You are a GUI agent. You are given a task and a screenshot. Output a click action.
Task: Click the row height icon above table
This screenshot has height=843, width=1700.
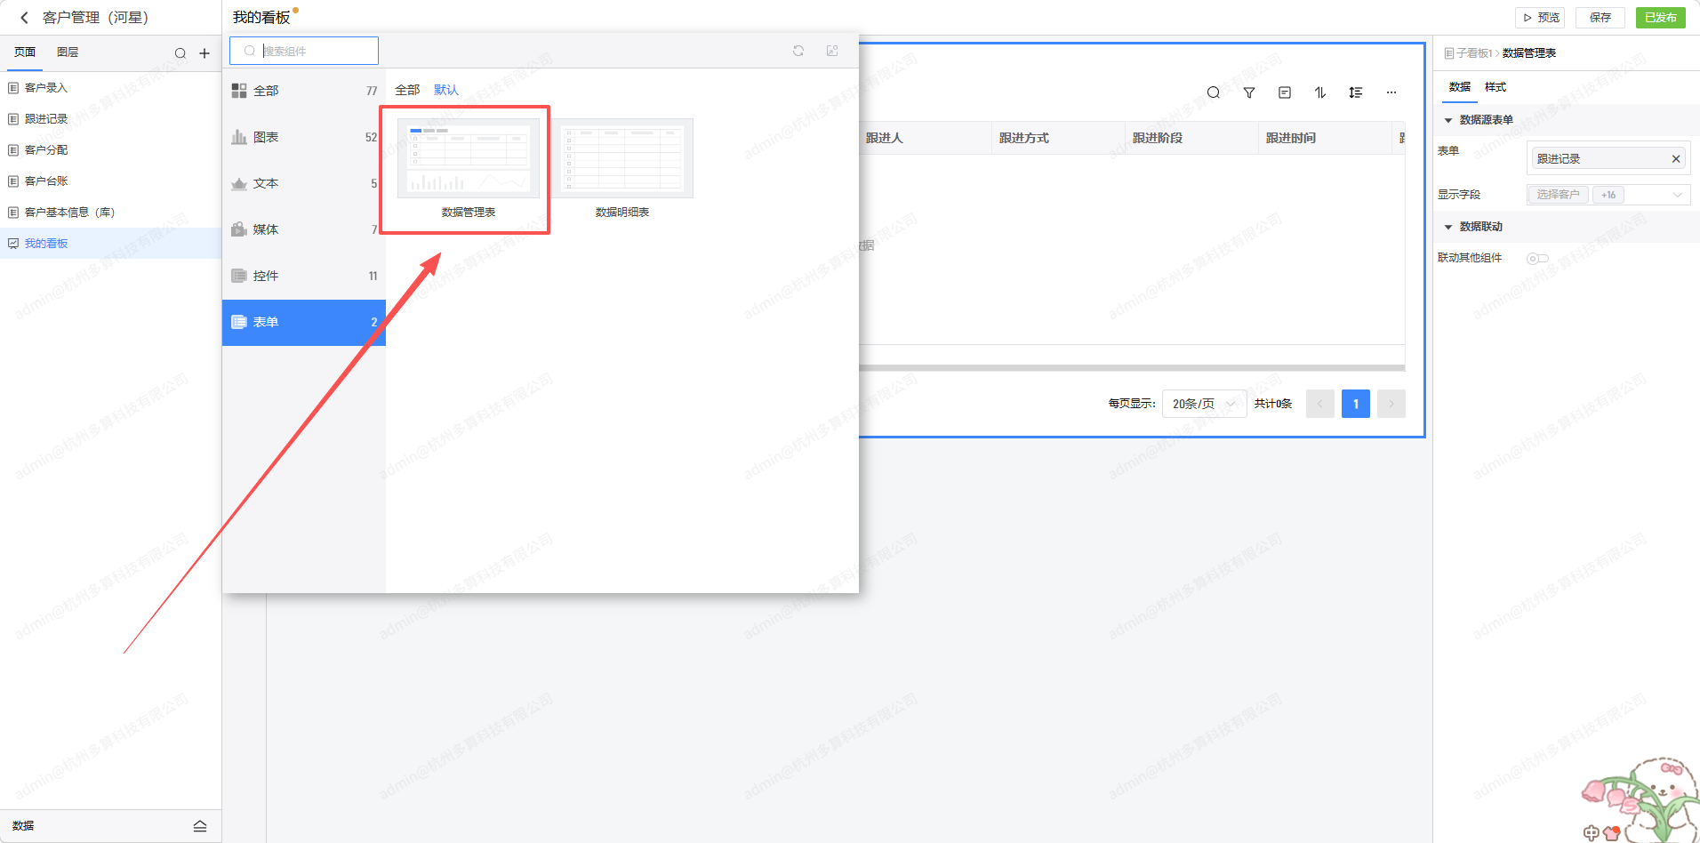coord(1356,92)
